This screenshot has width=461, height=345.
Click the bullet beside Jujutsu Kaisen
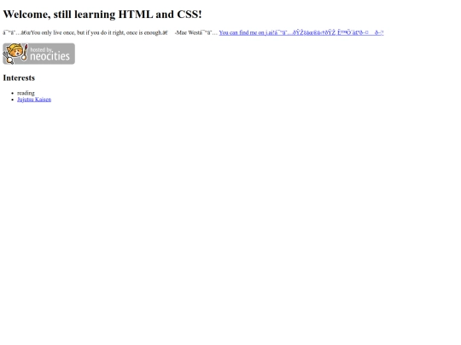pyautogui.click(x=12, y=100)
